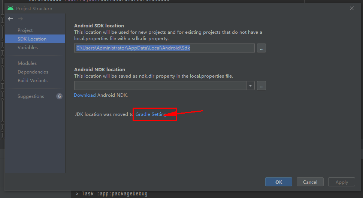
Task: Click the 'Project Structure' dialog title
Action: point(34,9)
